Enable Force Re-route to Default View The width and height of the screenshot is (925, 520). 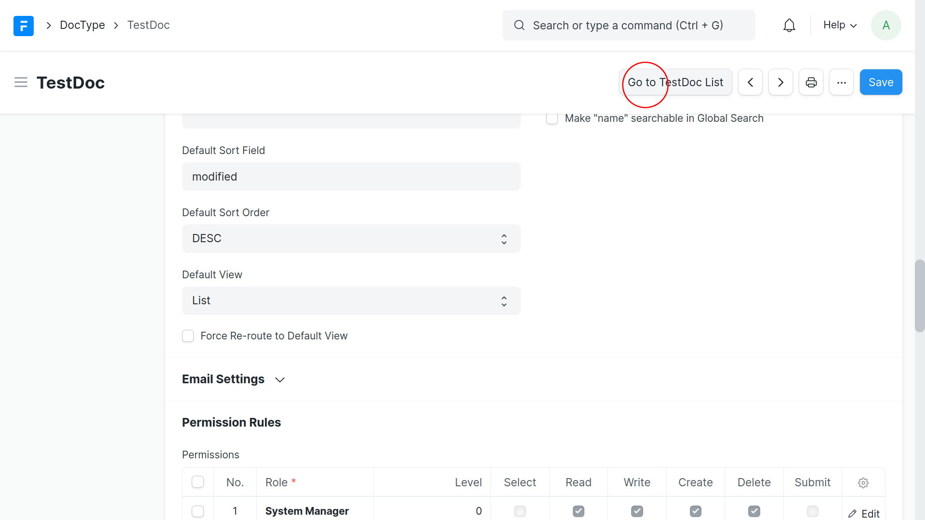coord(188,336)
